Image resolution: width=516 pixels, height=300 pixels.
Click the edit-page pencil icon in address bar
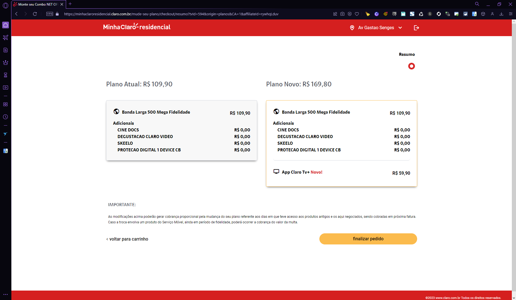point(335,14)
